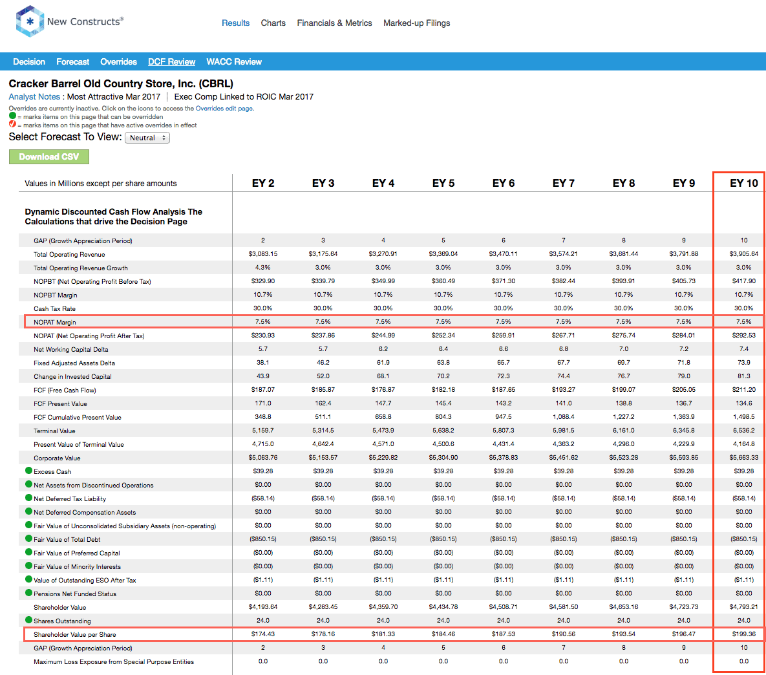Click green icon beside Fair Value of Total Debt
This screenshot has height=675, width=766.
[x=28, y=539]
